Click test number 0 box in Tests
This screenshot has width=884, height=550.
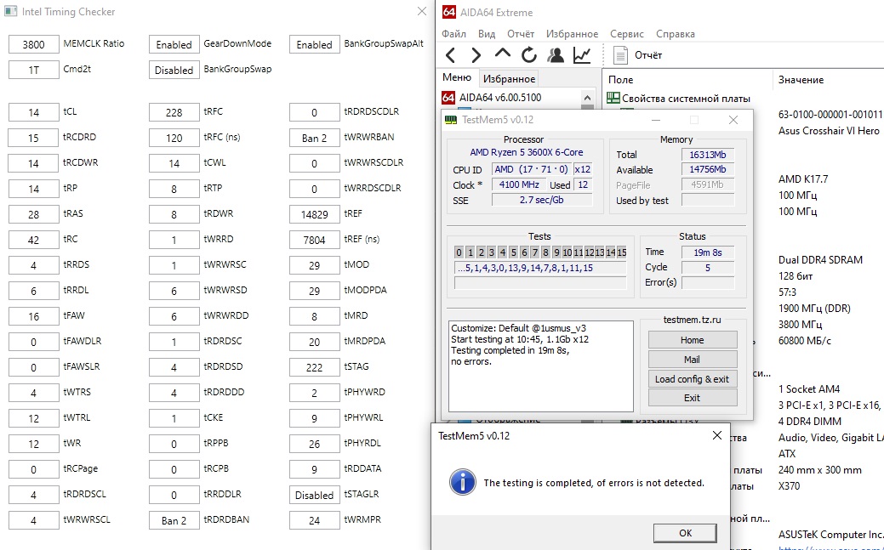pos(459,252)
